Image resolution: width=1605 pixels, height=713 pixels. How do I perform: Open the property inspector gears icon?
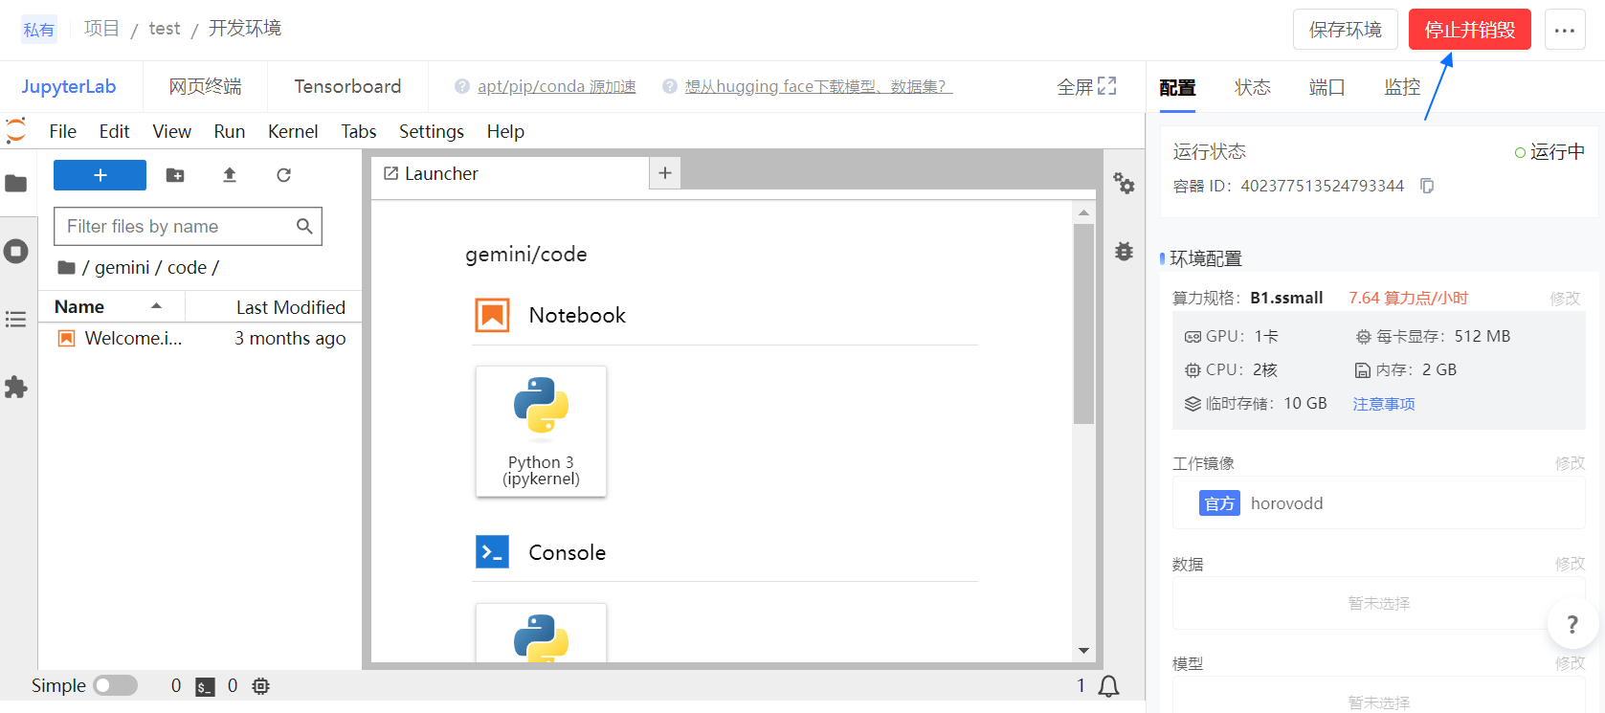(1124, 183)
